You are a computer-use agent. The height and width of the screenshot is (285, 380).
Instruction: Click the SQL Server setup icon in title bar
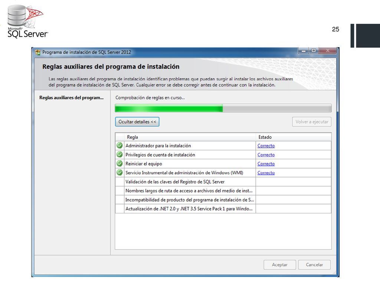38,52
